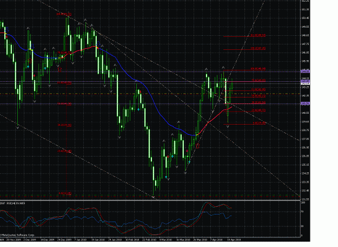Click the lowest purple price tag on price axis
Screen dimensions: 338x247
pyautogui.click(x=305, y=103)
